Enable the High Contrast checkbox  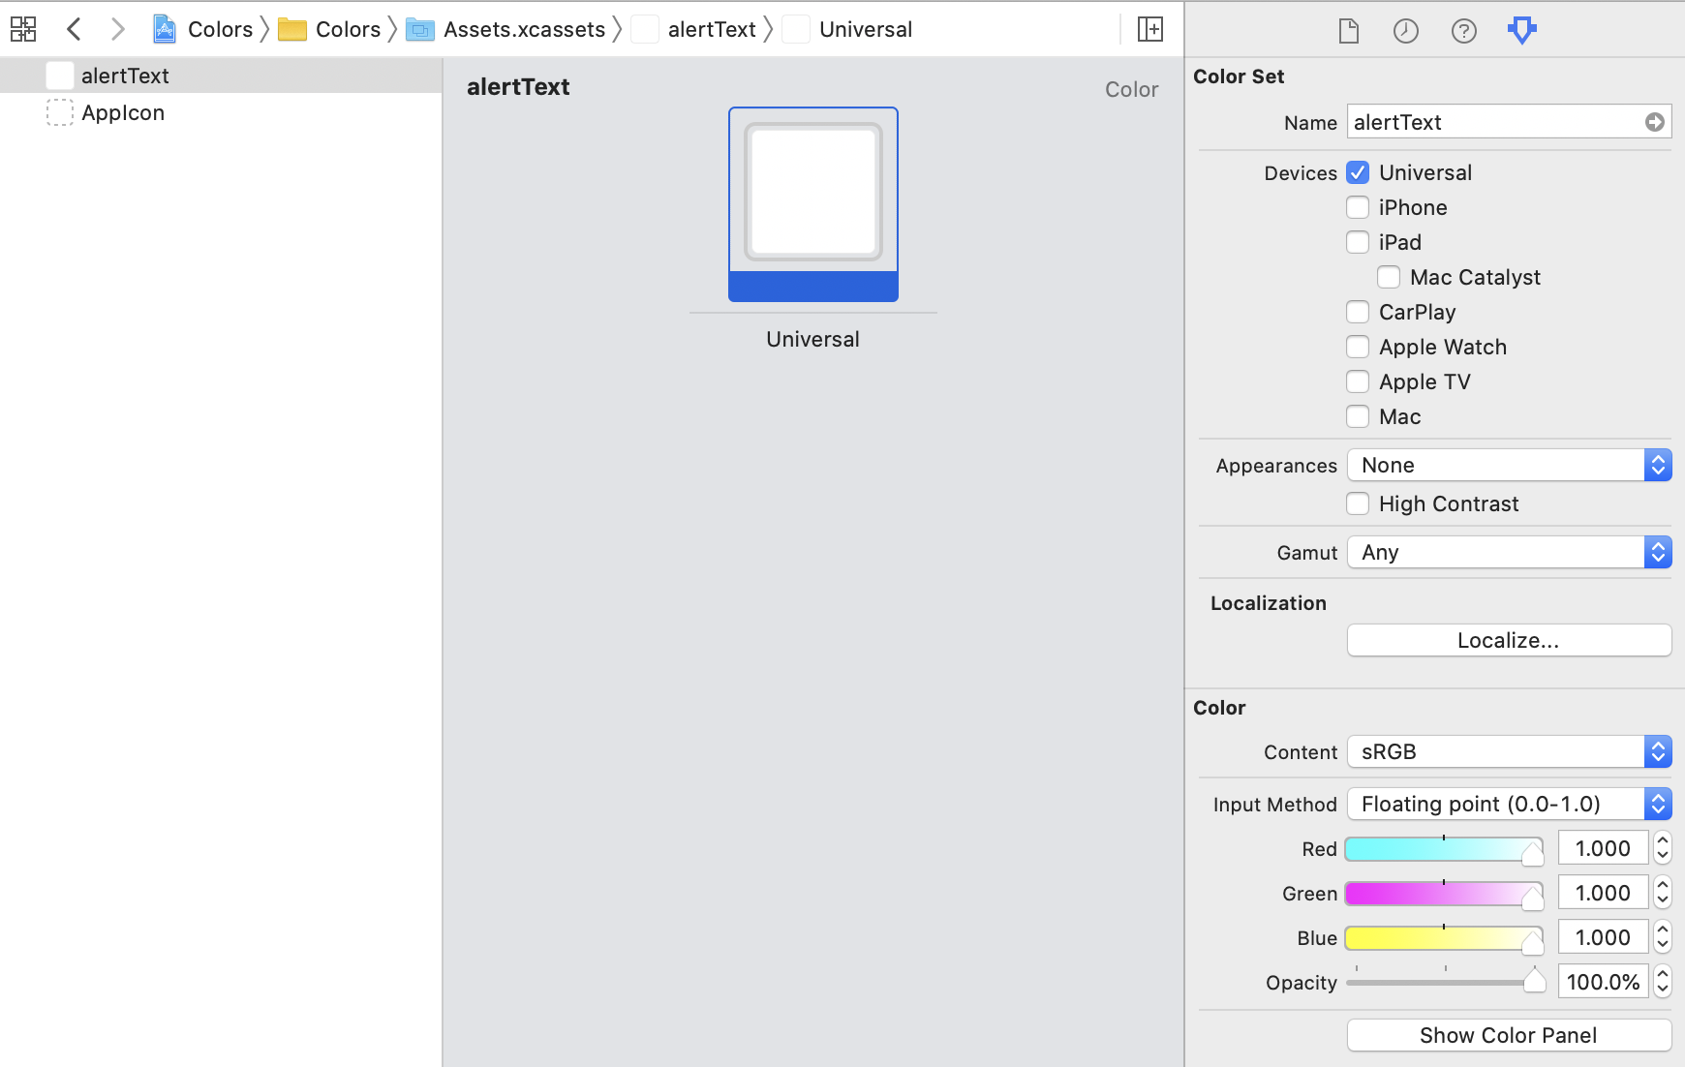coord(1358,503)
